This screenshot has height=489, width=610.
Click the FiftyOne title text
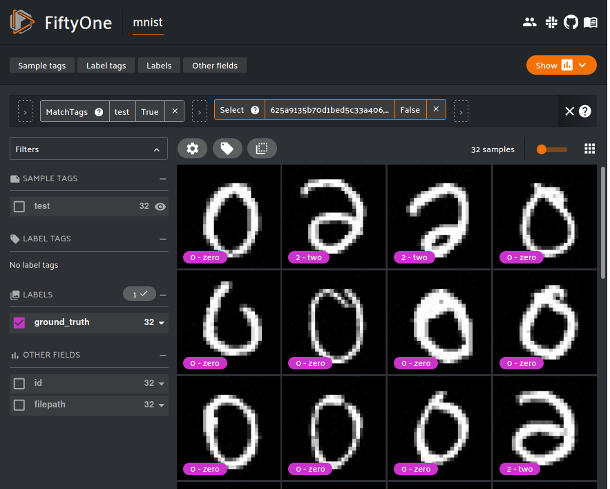point(78,23)
